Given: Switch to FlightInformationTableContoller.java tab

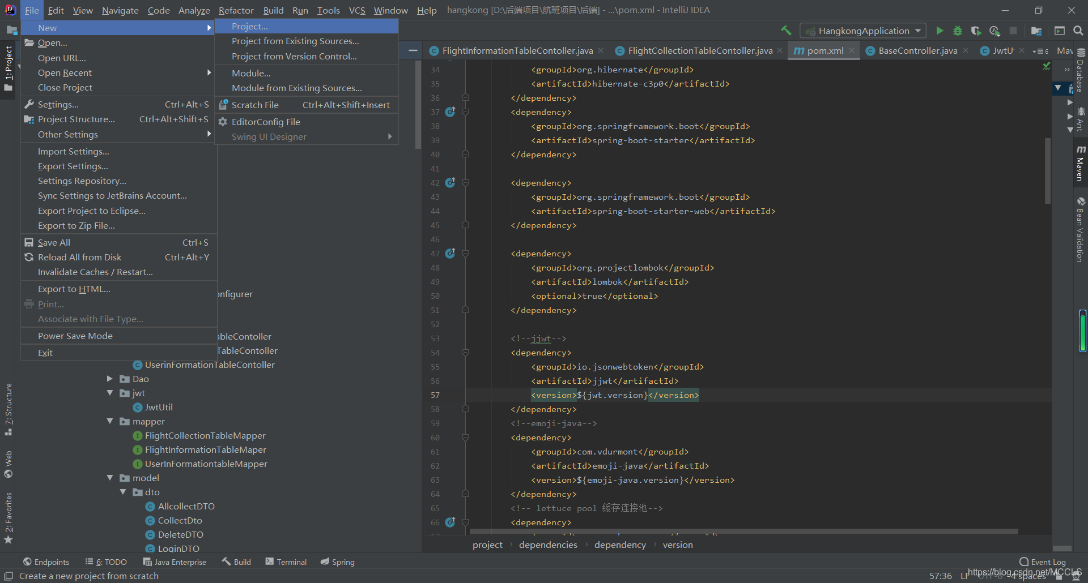Looking at the screenshot, I should [517, 51].
